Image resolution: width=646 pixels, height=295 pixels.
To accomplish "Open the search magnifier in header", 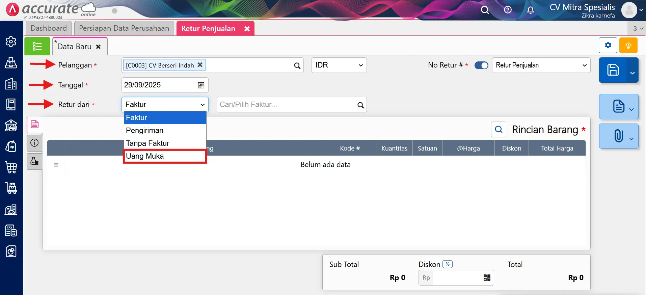I will (485, 10).
